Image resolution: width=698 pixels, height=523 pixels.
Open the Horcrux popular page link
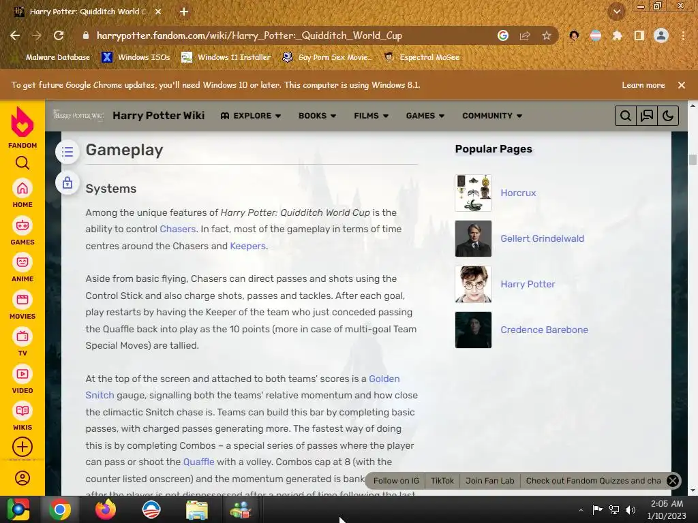pyautogui.click(x=518, y=193)
